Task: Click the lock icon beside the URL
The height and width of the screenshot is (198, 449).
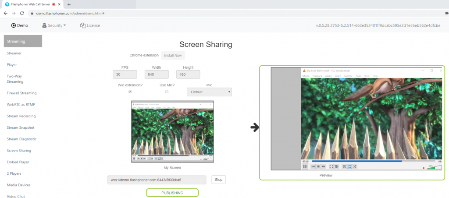Action: 32,13
